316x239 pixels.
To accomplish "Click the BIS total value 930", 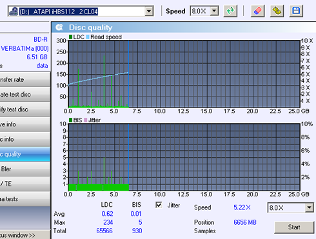I will tap(137, 231).
